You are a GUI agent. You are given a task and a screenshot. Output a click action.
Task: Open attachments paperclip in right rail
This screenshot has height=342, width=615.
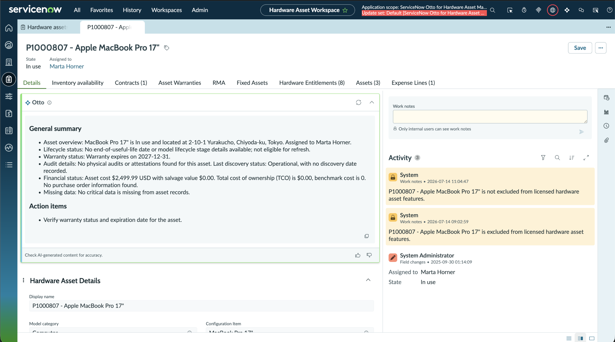coord(606,140)
